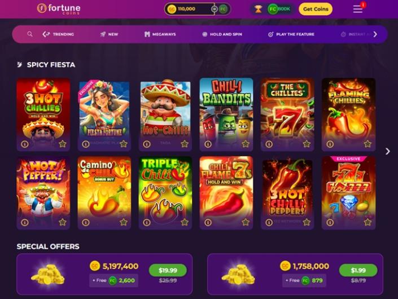Favorite The Chillies with star
The image size is (398, 299).
click(x=307, y=144)
